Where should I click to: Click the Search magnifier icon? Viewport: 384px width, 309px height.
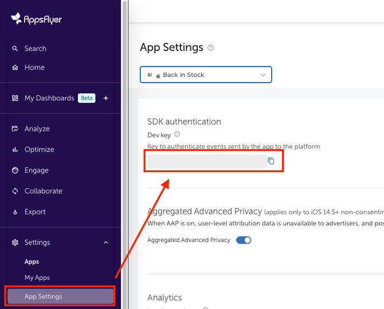point(15,49)
